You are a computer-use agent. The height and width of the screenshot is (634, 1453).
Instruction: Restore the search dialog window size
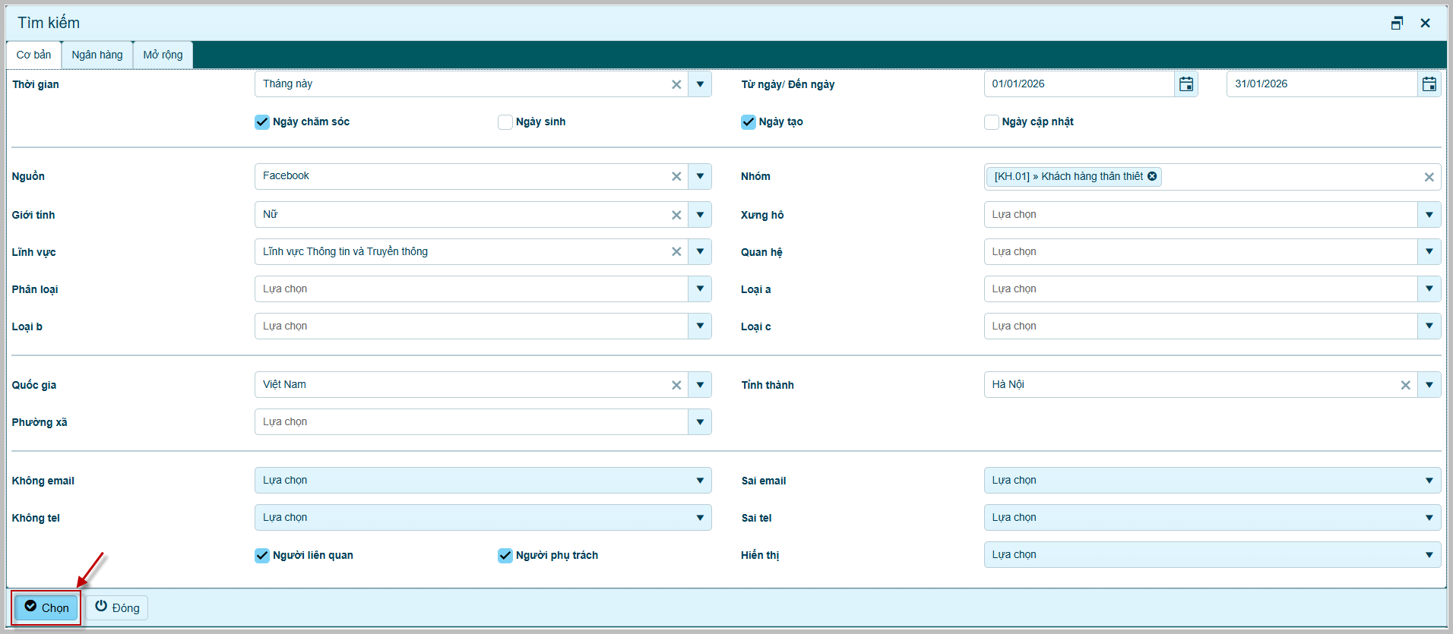tap(1397, 23)
